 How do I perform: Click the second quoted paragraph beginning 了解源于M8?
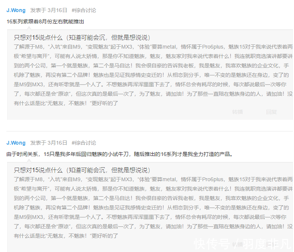click(153, 208)
